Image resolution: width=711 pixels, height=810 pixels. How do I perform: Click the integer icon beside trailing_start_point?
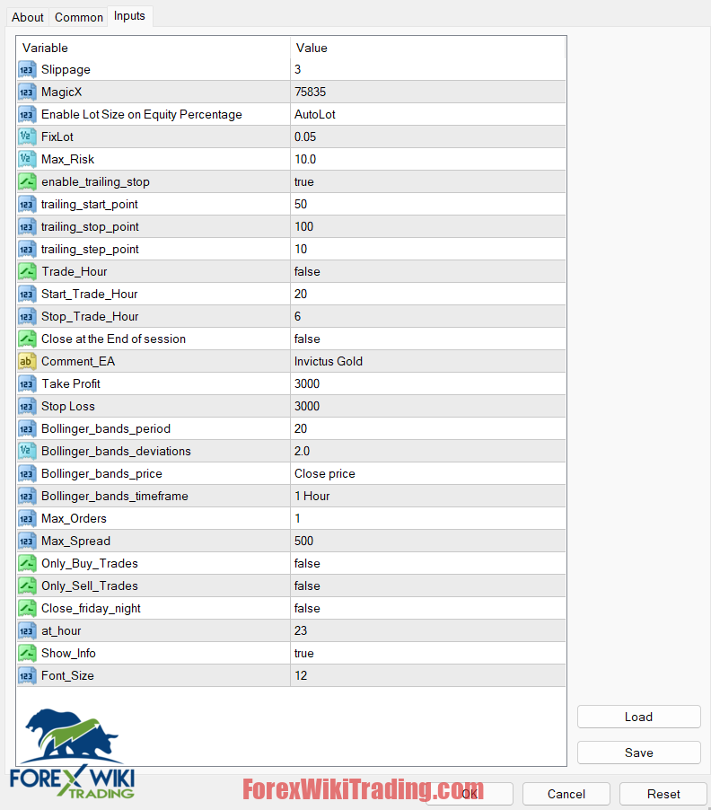tap(27, 205)
